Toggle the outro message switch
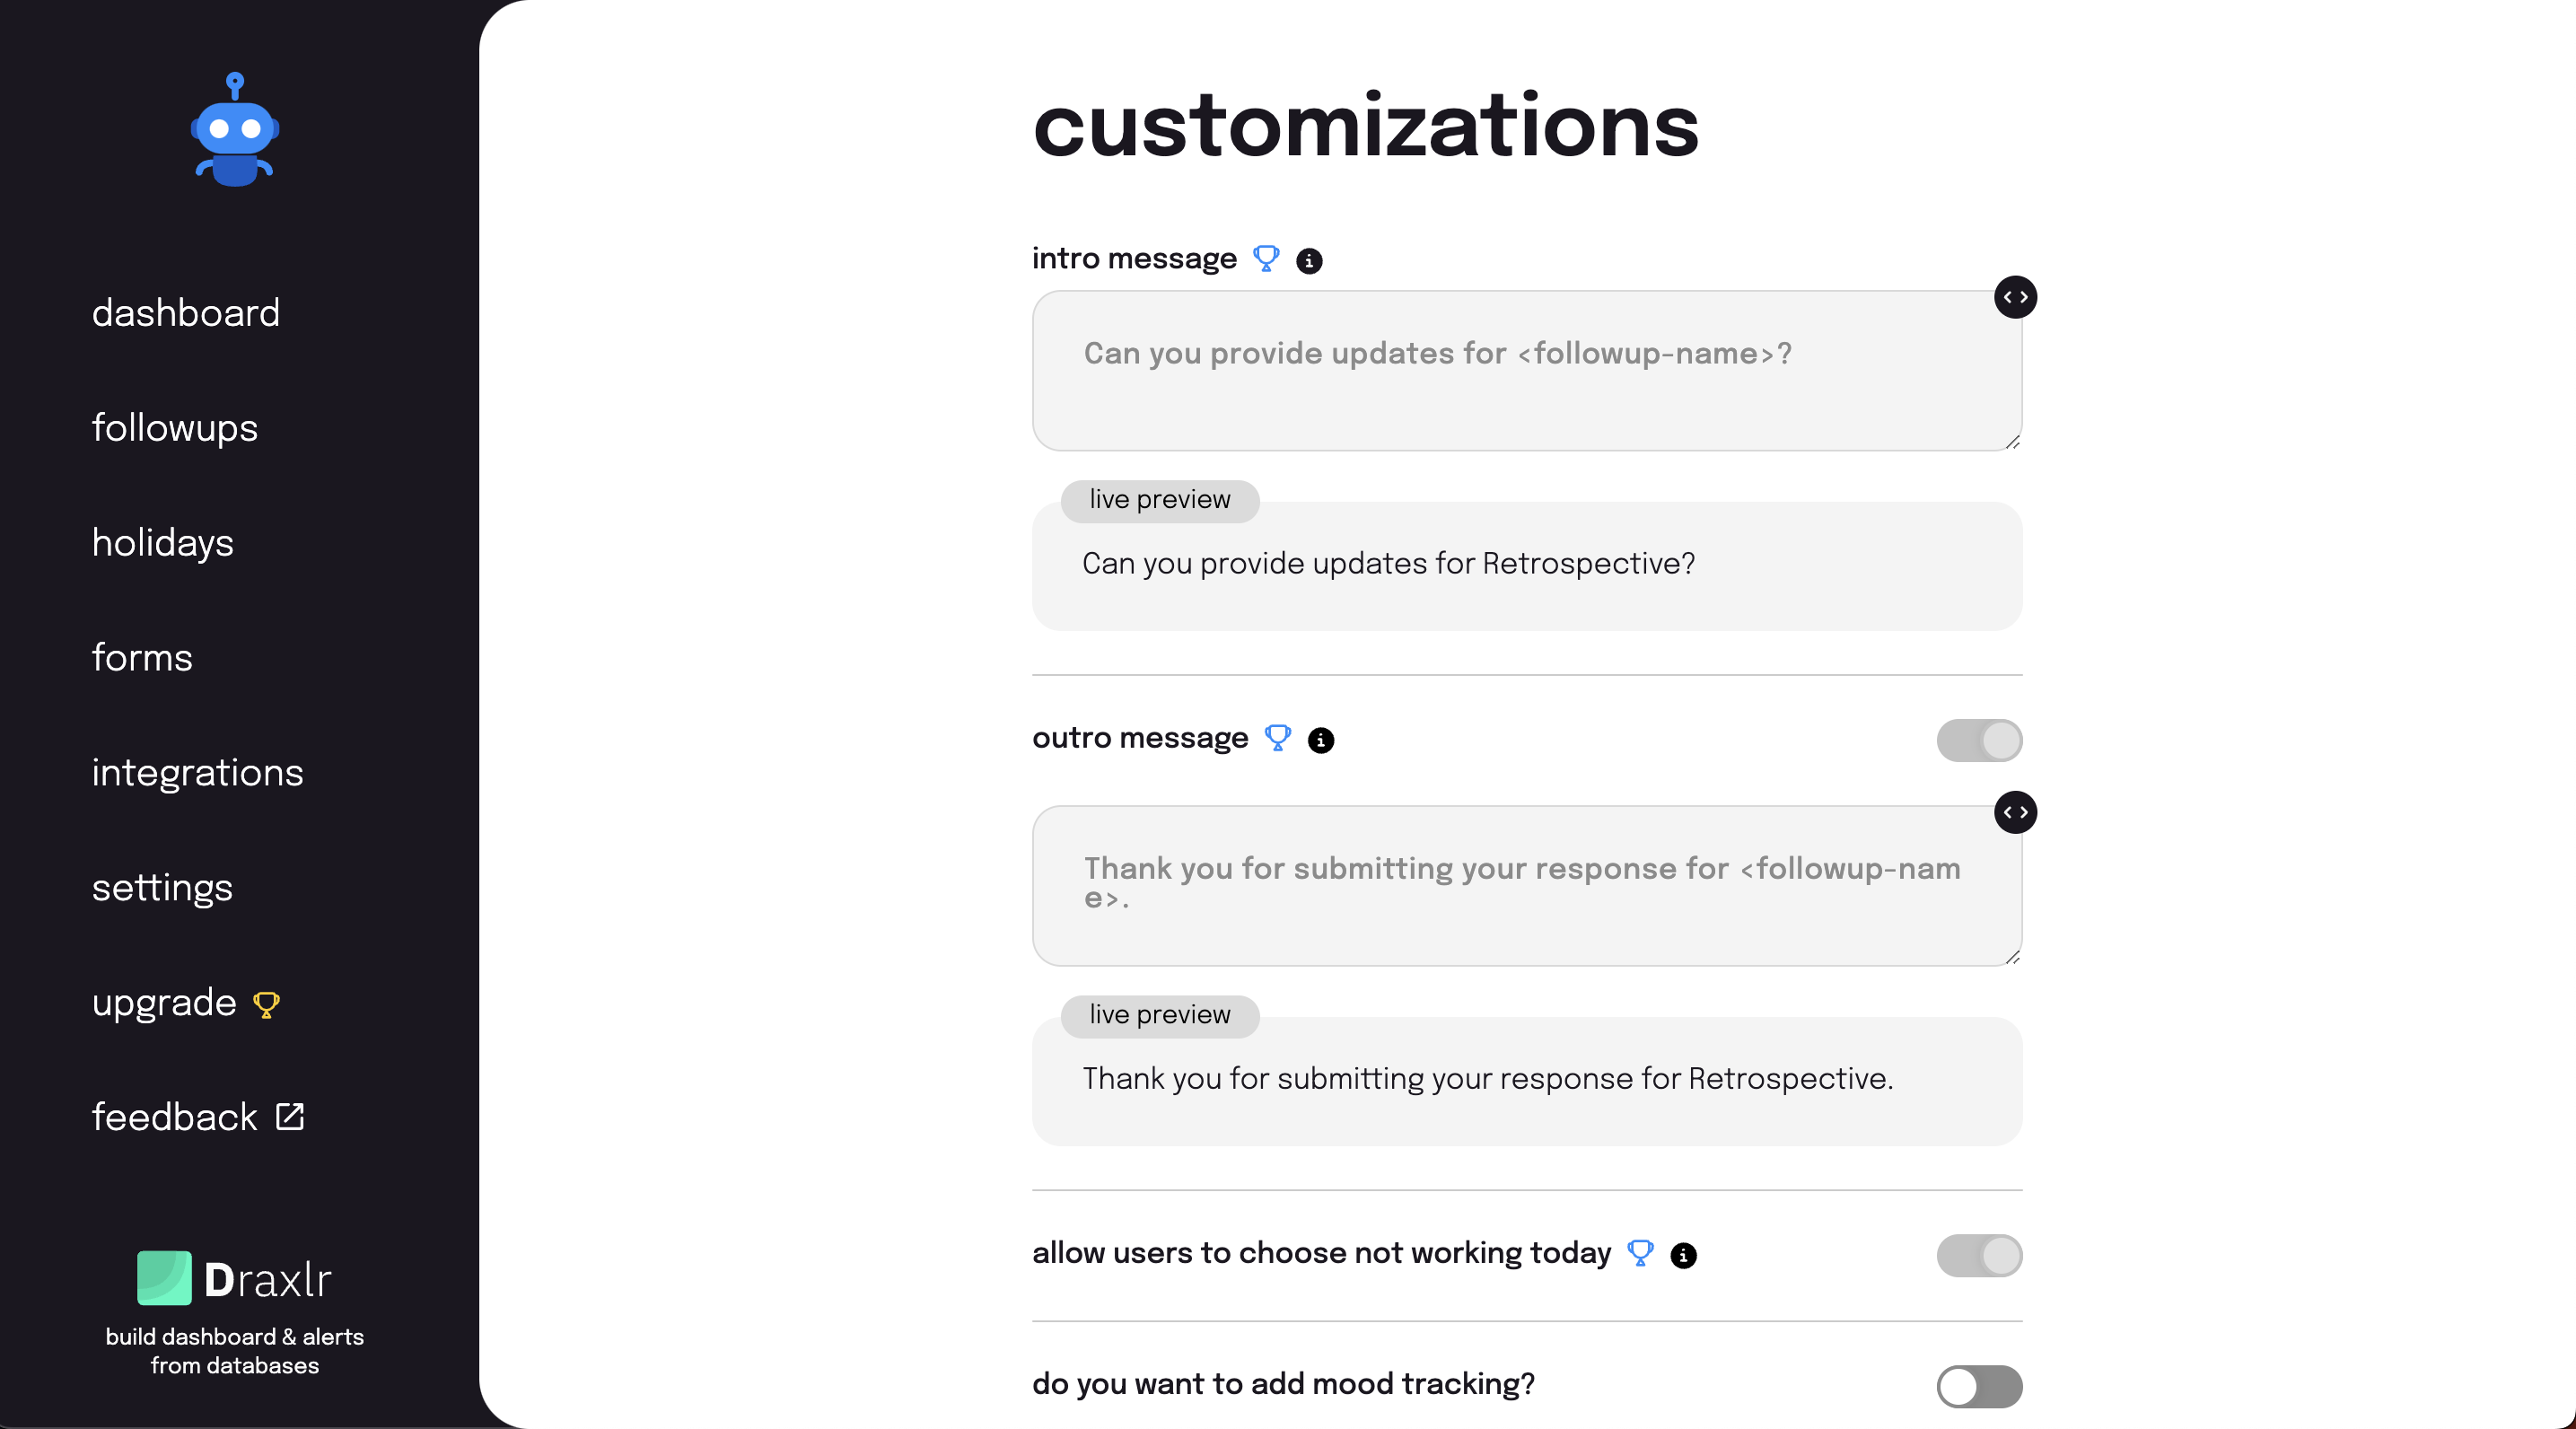Viewport: 2576px width, 1429px height. pos(1979,740)
